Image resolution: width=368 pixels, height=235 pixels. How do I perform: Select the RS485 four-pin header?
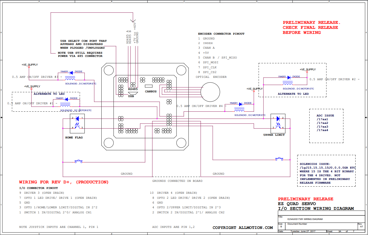pos(133,85)
